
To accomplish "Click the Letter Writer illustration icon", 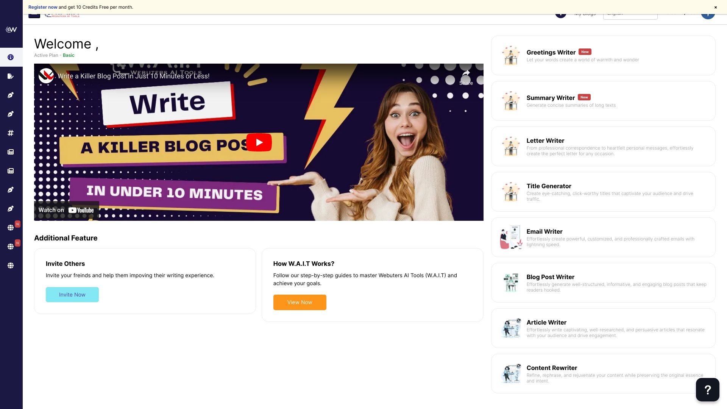I will click(x=511, y=147).
